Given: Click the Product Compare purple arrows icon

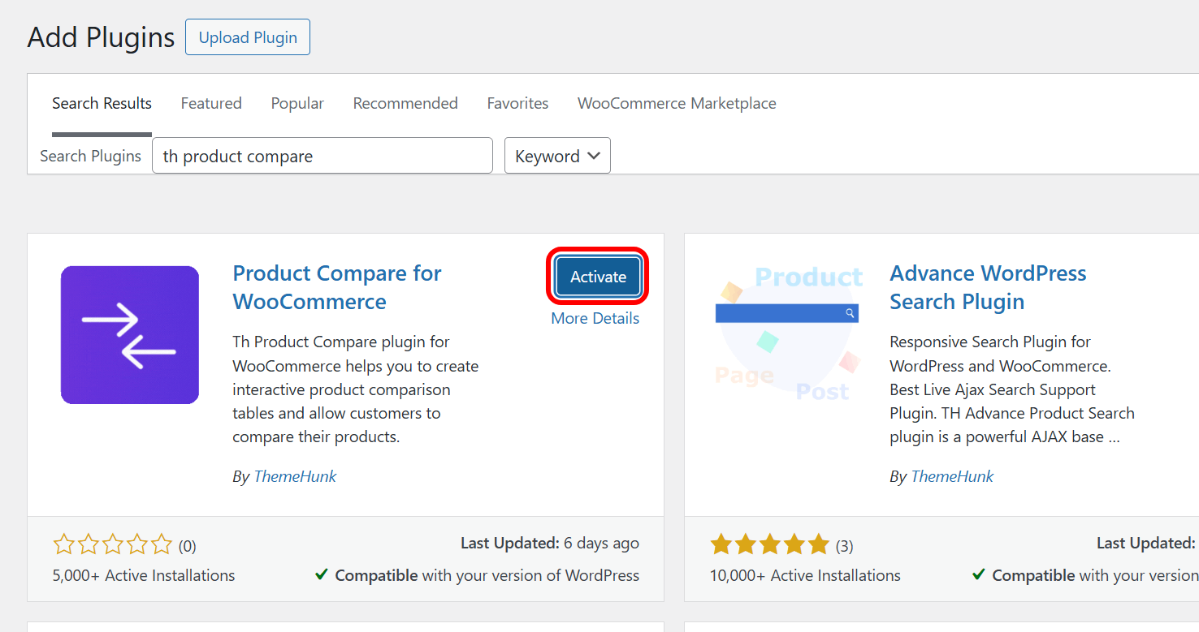Looking at the screenshot, I should [x=130, y=335].
